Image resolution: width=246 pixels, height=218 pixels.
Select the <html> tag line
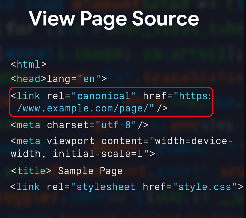pyautogui.click(x=28, y=64)
